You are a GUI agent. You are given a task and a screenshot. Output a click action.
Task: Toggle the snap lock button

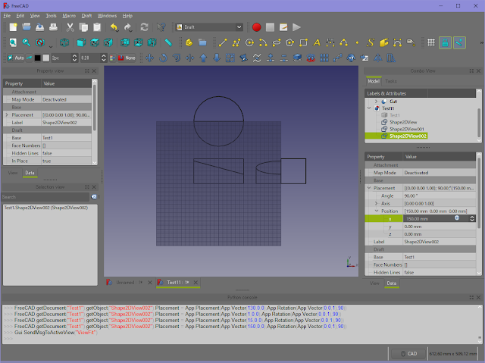tap(446, 42)
